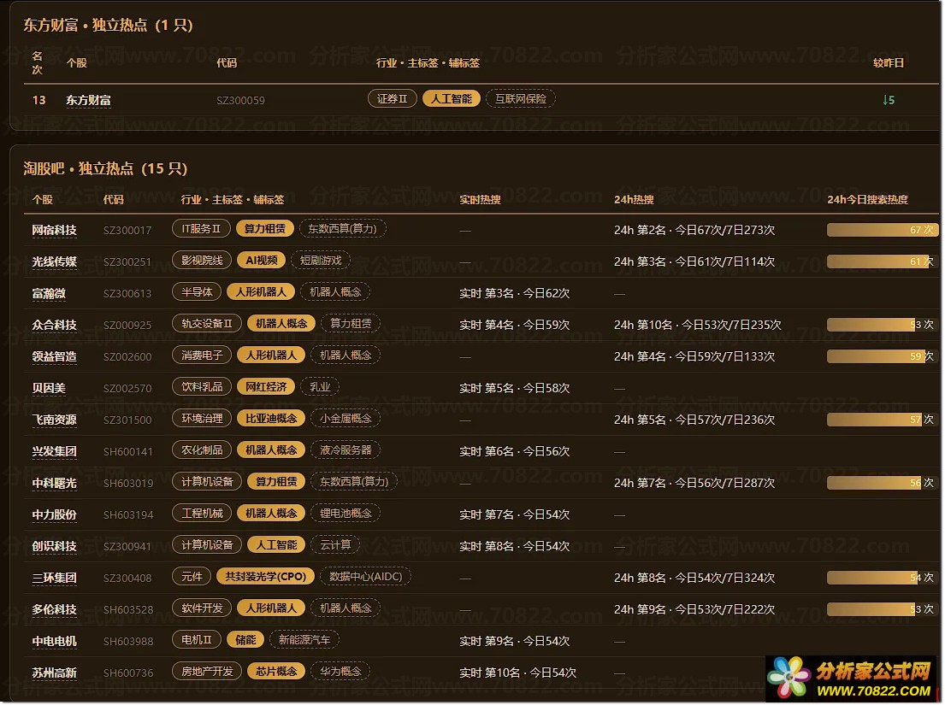945x705 pixels.
Task: Select the 人工智能 tag for 东方财富
Action: pos(452,99)
